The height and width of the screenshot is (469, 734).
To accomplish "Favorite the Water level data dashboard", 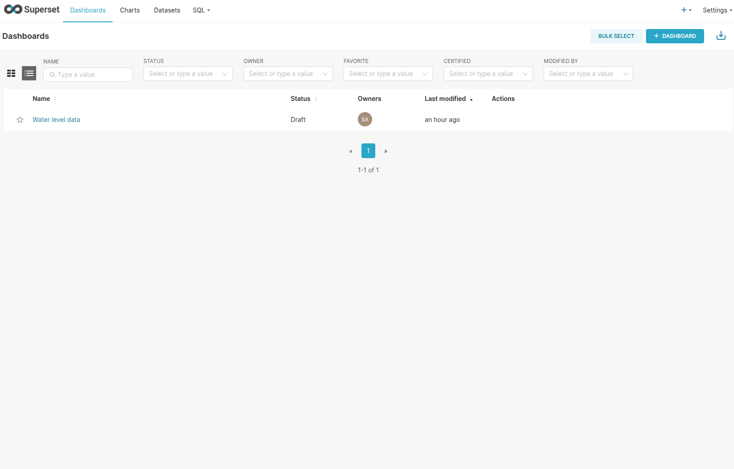I will pyautogui.click(x=20, y=120).
